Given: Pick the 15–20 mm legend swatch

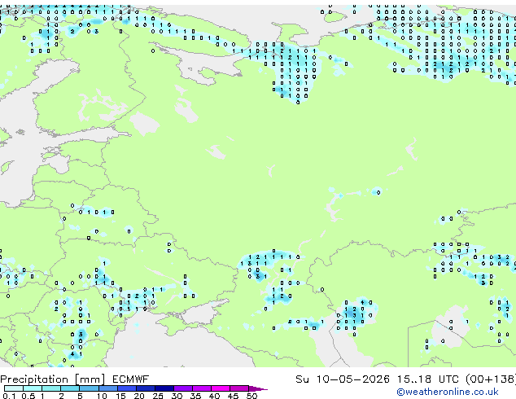Looking at the screenshot, I should [127, 388].
